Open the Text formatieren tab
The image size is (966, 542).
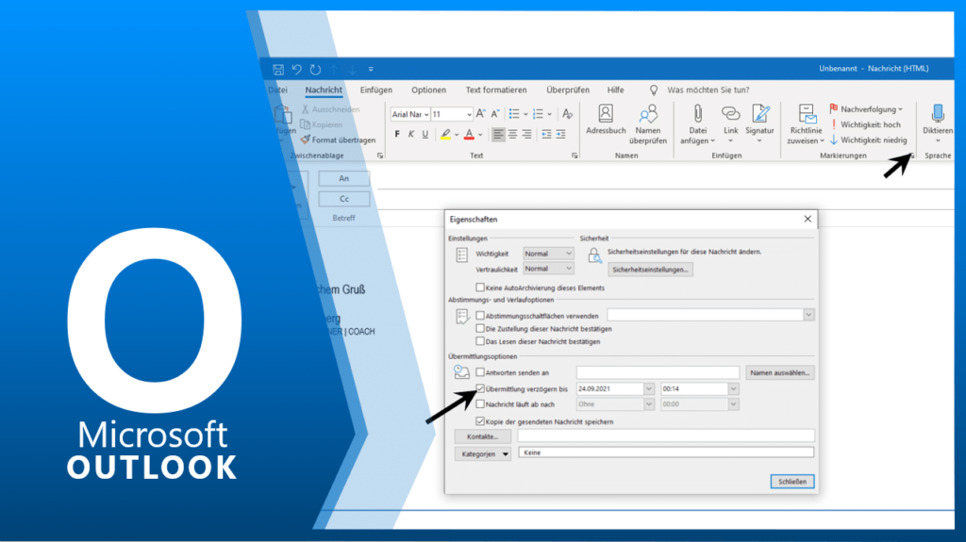click(496, 90)
